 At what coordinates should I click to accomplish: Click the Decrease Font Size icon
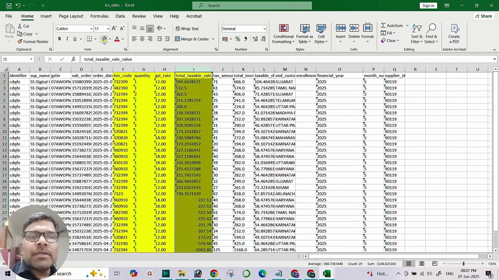122,28
